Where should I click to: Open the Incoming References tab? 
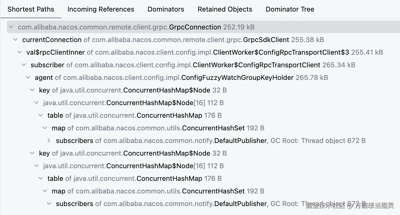coord(101,9)
